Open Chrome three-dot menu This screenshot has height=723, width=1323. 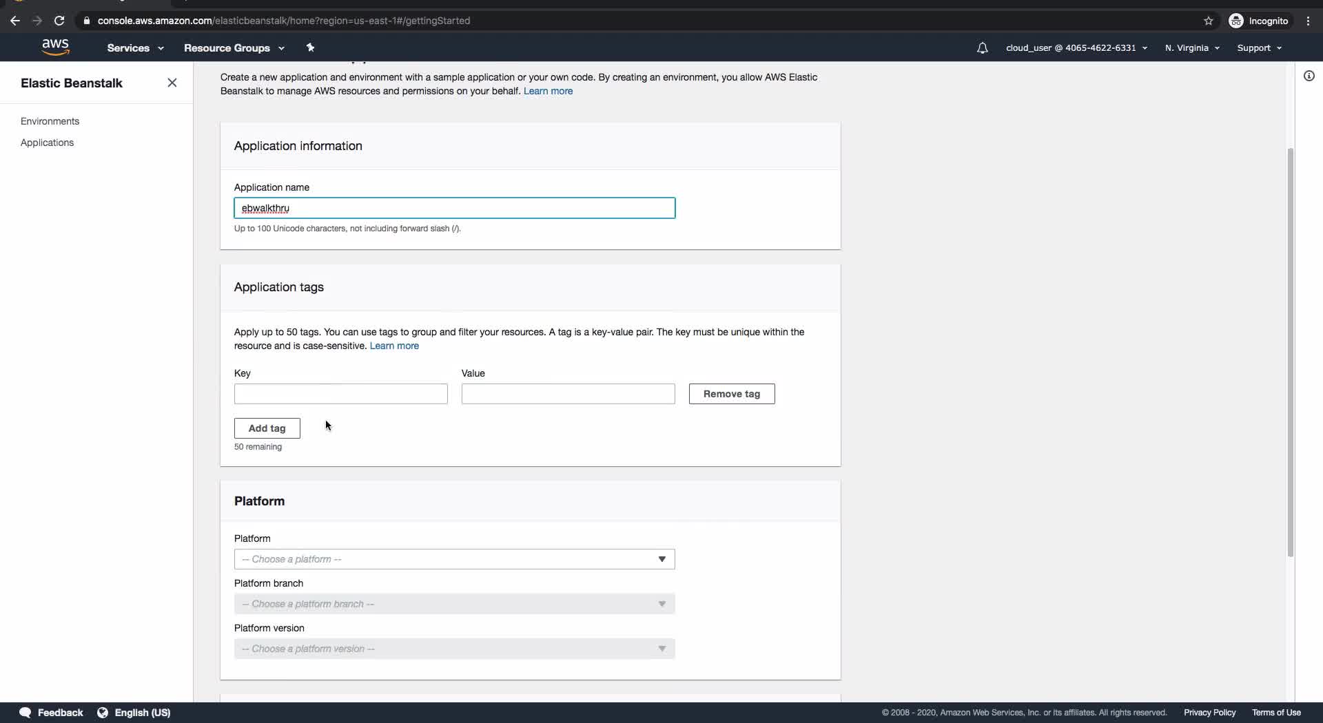[1308, 21]
